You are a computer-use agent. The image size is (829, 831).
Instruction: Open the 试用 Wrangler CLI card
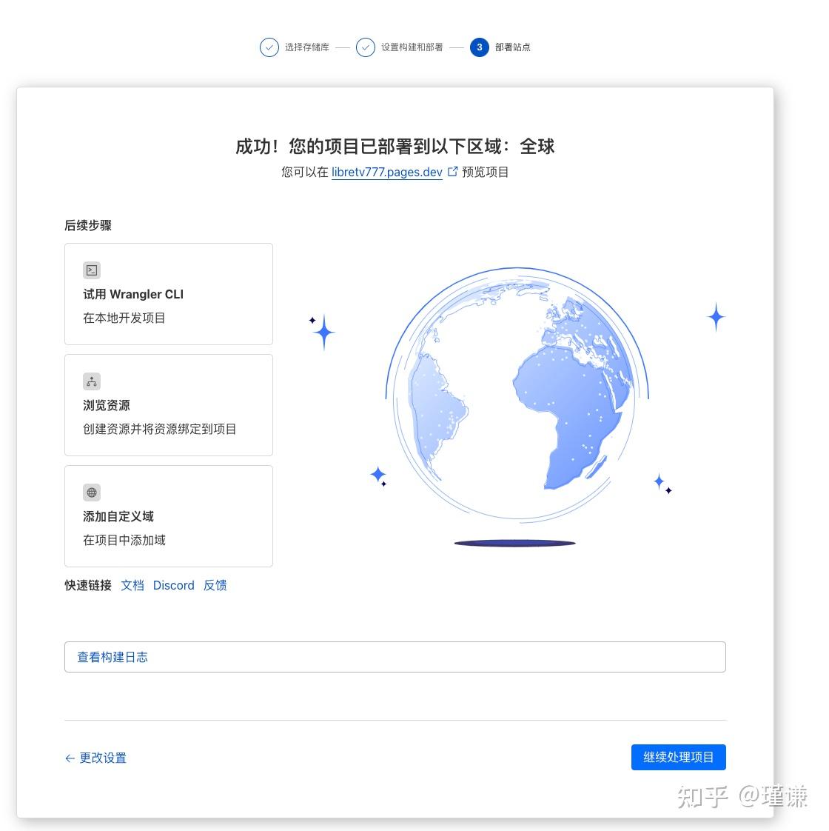[169, 293]
